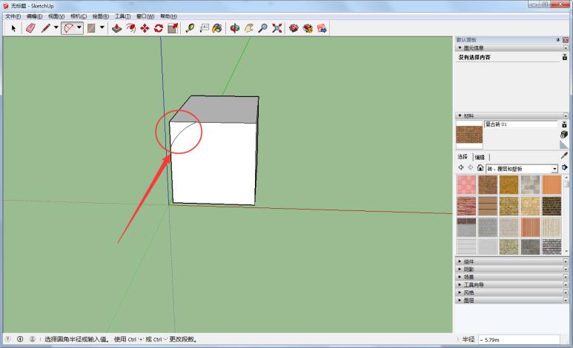The image size is (573, 348).
Task: Activate the Orbit camera tool
Action: click(234, 28)
